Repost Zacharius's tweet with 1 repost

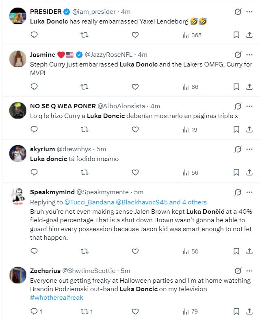point(87,311)
